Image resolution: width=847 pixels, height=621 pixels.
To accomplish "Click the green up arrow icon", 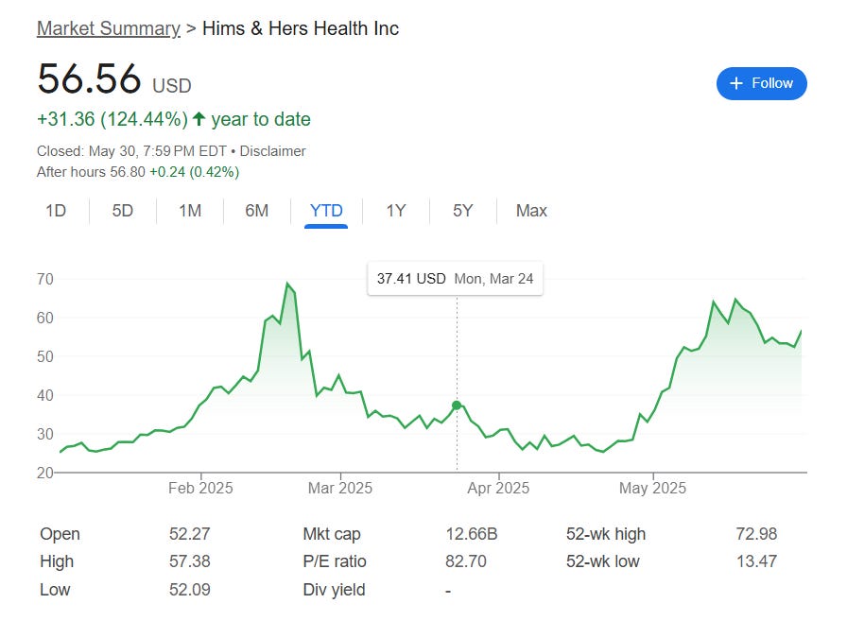I will [199, 119].
